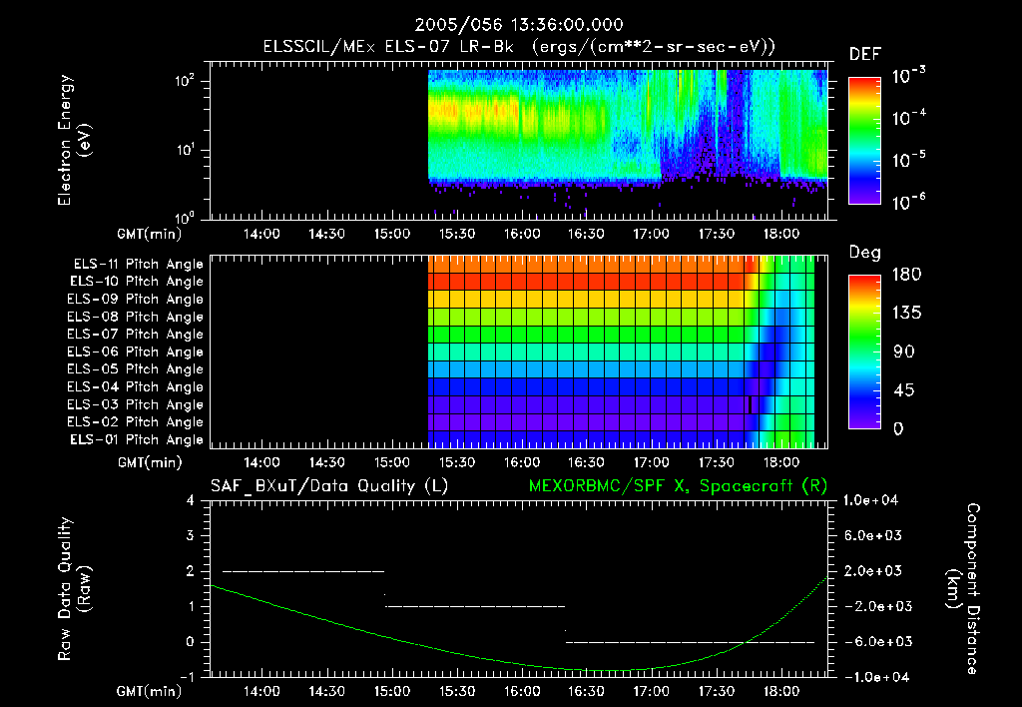Image resolution: width=1022 pixels, height=707 pixels.
Task: Click the data quality line at level 0
Action: 691,642
